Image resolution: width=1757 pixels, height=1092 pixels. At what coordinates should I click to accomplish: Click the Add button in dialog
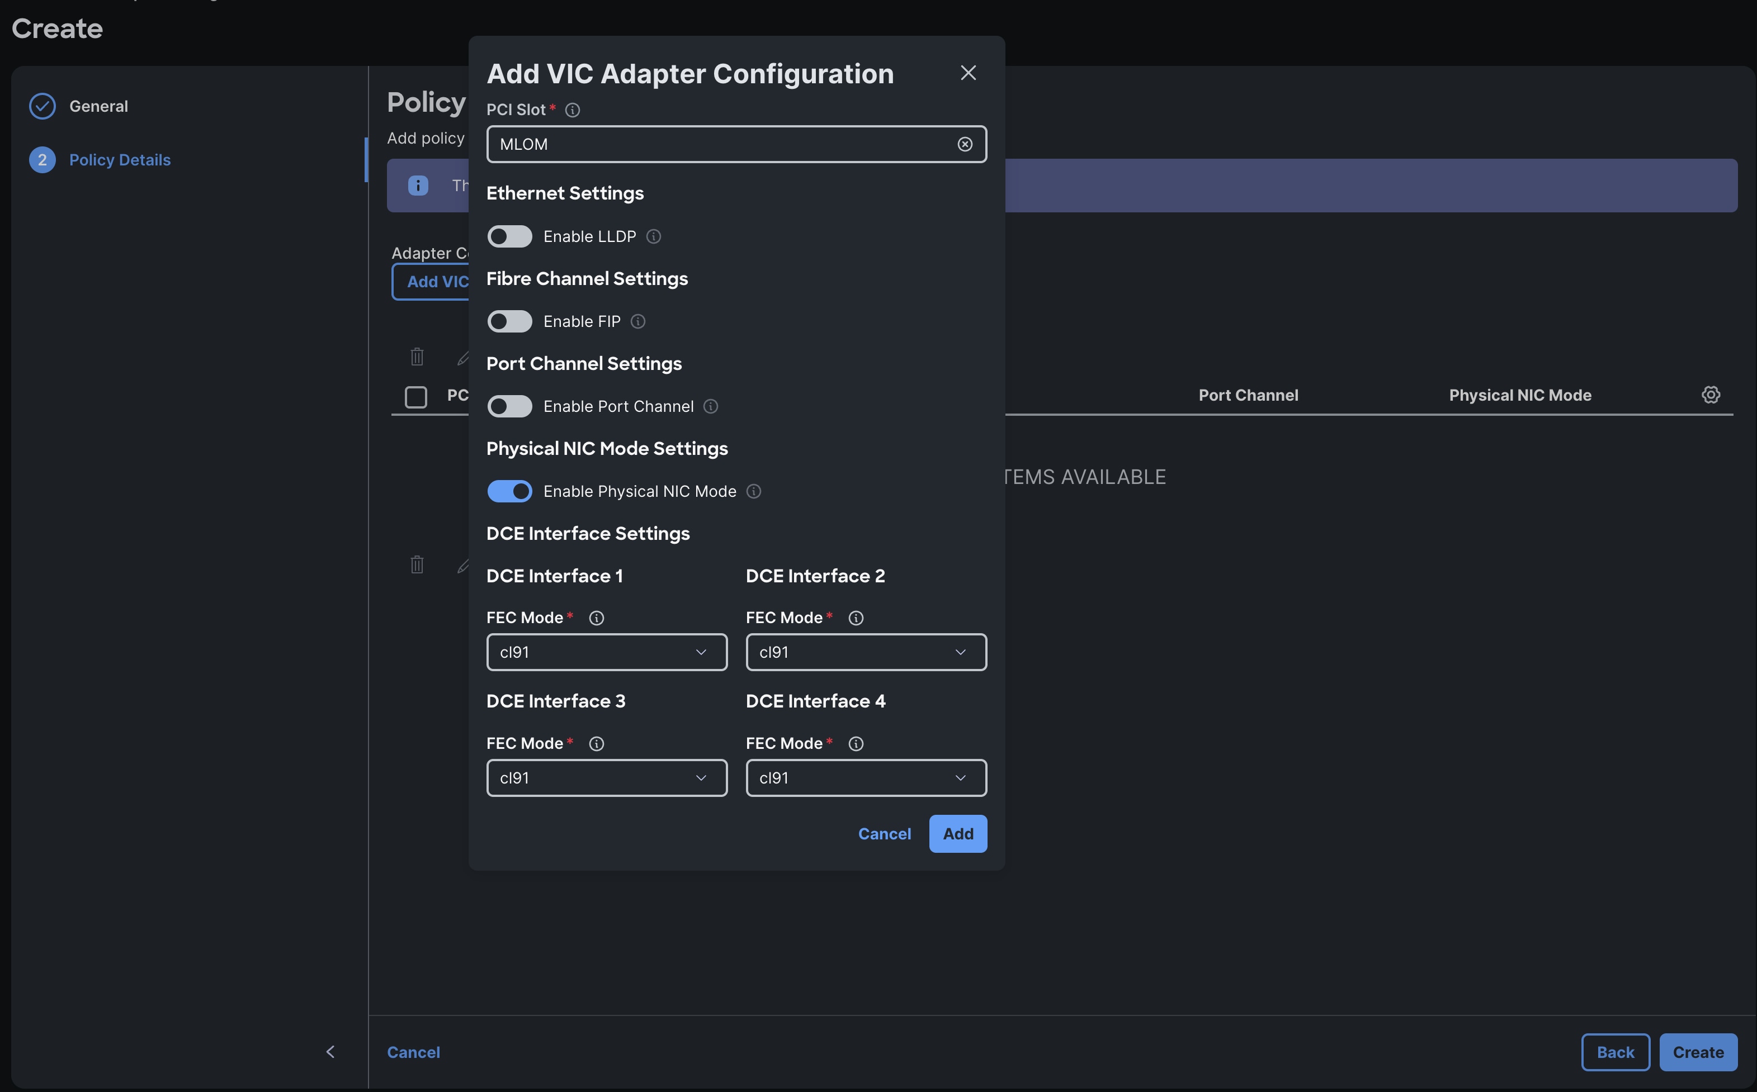(x=957, y=833)
